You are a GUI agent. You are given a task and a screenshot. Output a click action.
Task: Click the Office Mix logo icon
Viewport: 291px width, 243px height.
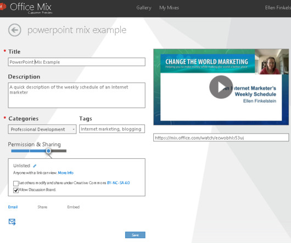pyautogui.click(x=3, y=7)
